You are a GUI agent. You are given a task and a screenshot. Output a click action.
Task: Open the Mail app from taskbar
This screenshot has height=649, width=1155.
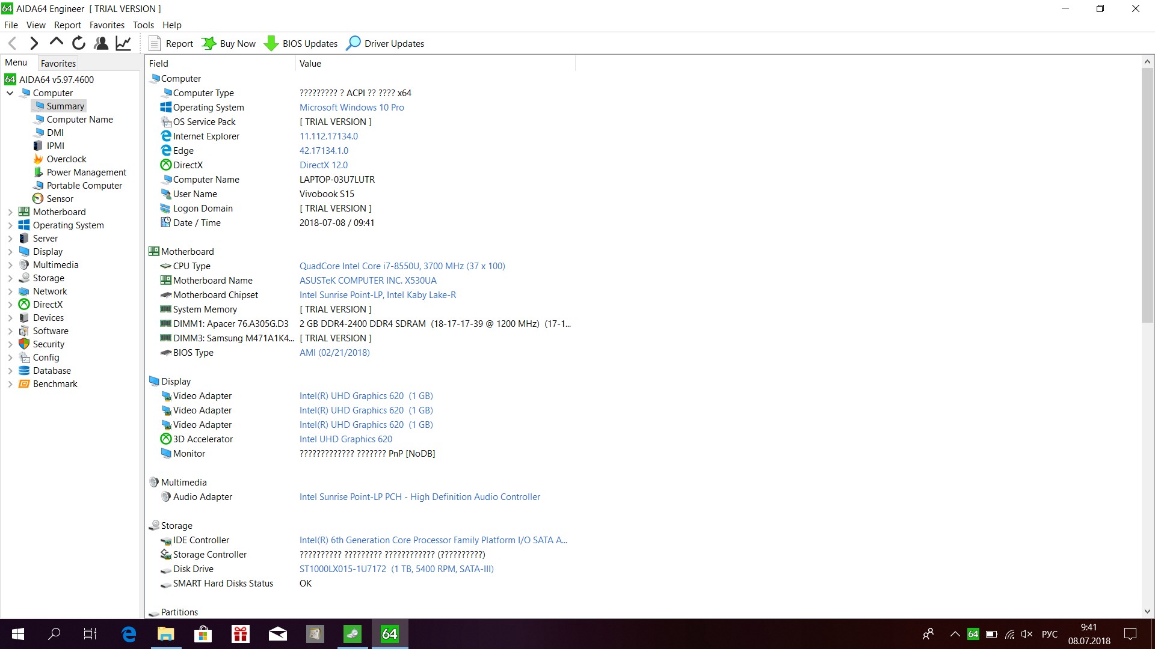278,634
